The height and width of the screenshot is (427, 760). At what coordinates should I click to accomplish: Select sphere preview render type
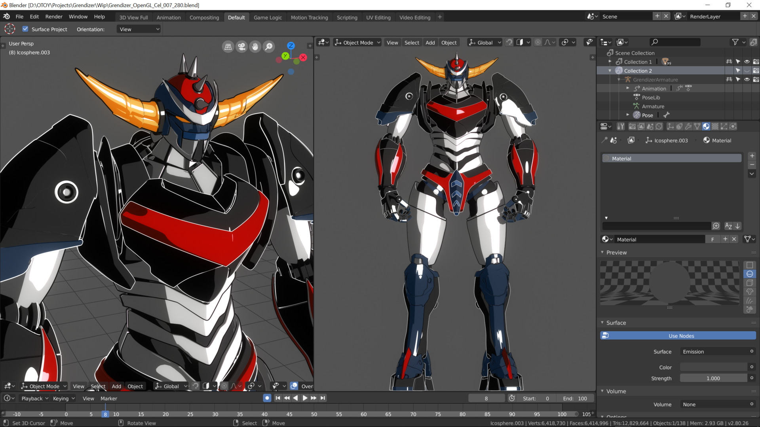[x=750, y=274]
